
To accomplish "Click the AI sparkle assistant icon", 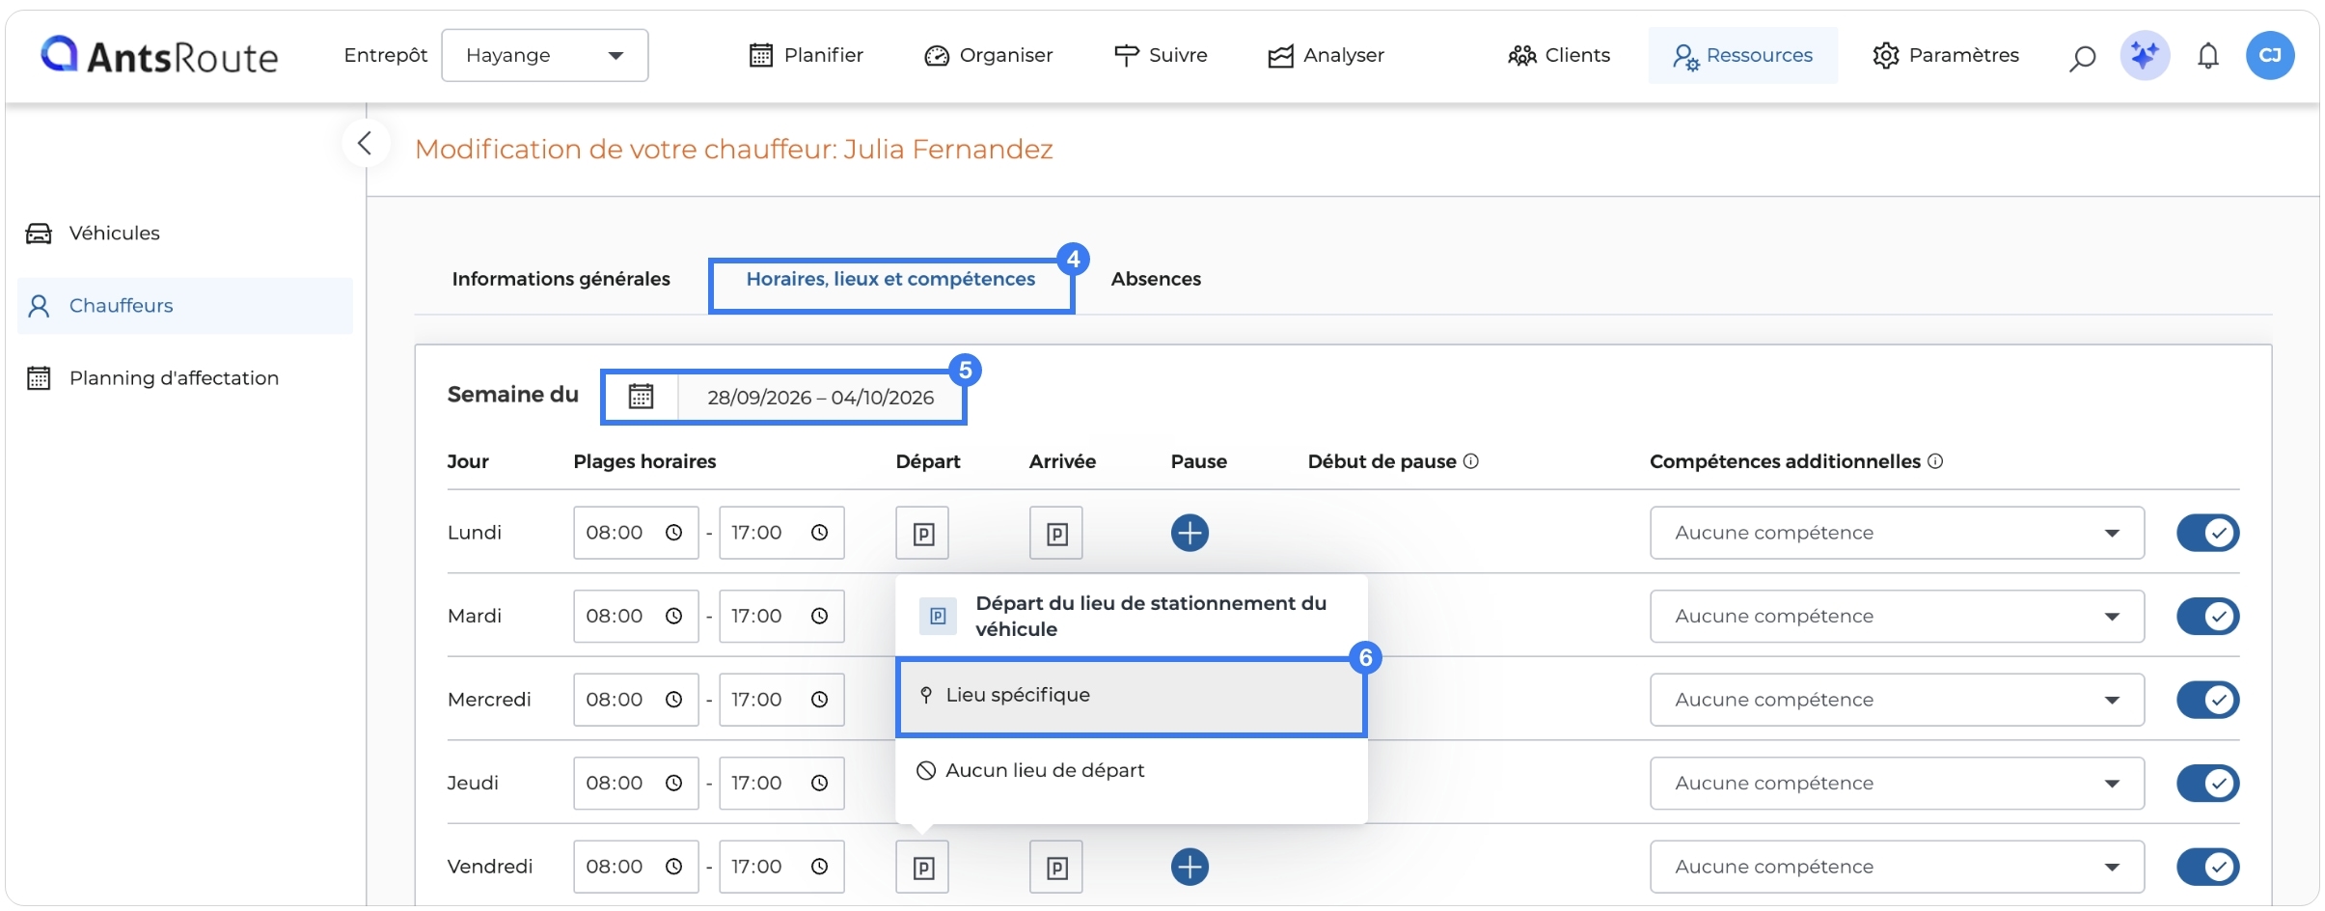I will (x=2145, y=55).
